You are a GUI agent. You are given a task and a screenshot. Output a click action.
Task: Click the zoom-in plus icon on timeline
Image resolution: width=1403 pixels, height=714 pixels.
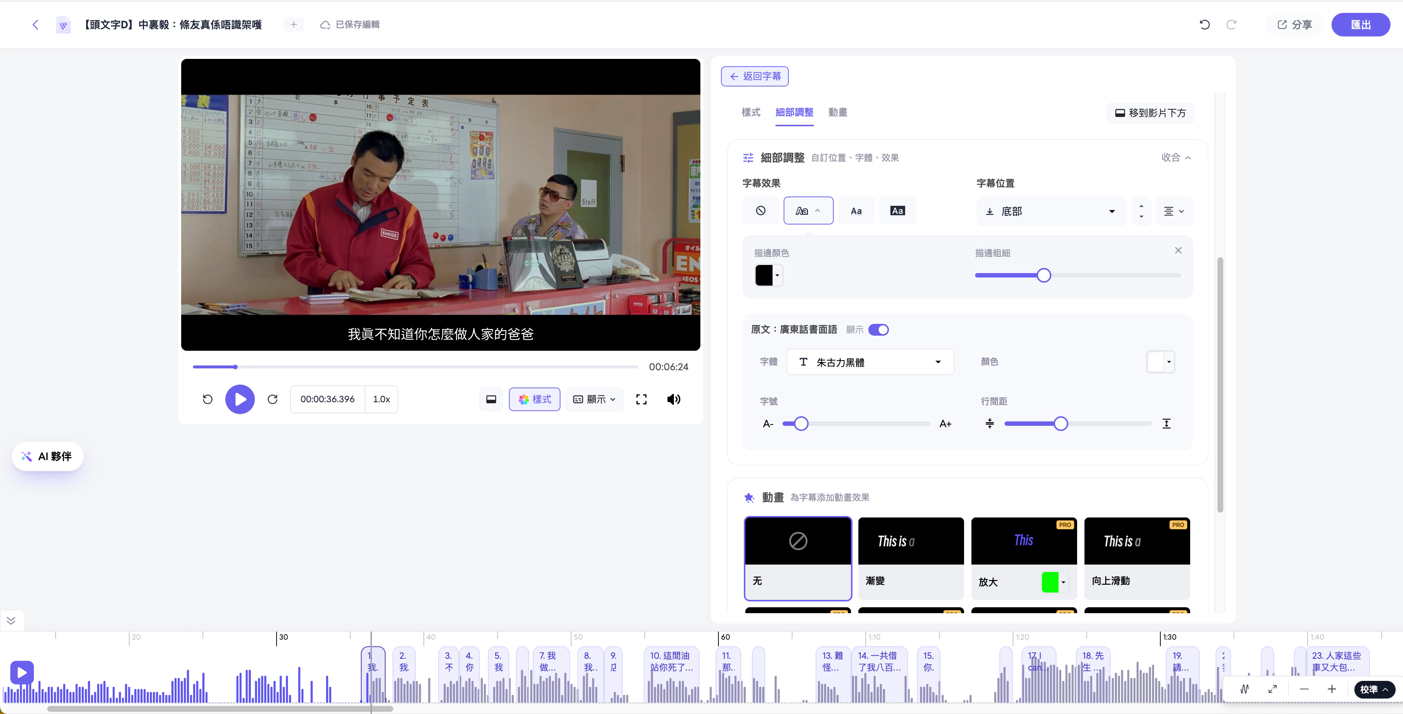pos(1331,689)
